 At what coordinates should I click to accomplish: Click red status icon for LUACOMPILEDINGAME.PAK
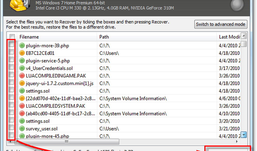pos(22,75)
